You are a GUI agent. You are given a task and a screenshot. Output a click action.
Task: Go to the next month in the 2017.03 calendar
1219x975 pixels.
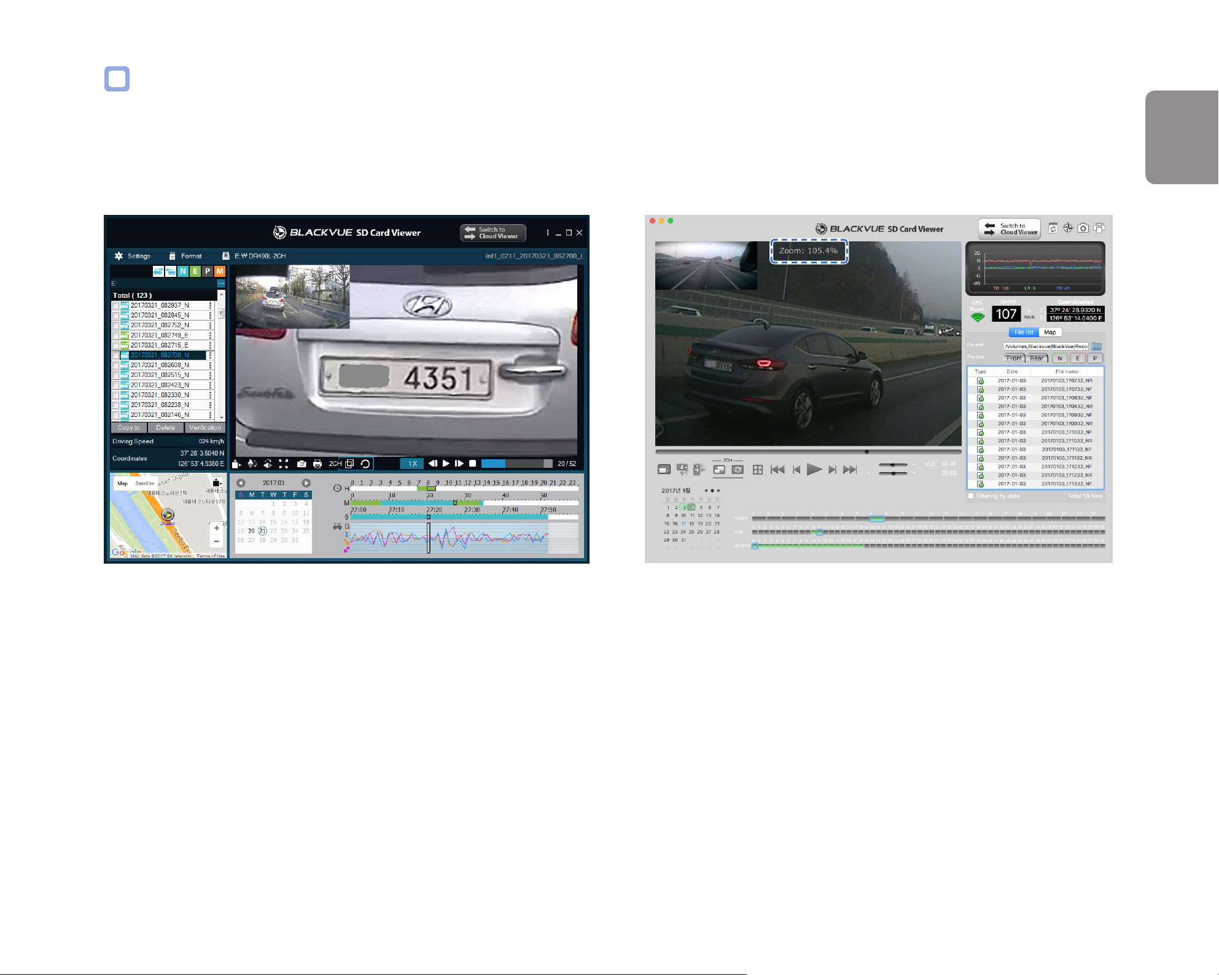click(306, 483)
